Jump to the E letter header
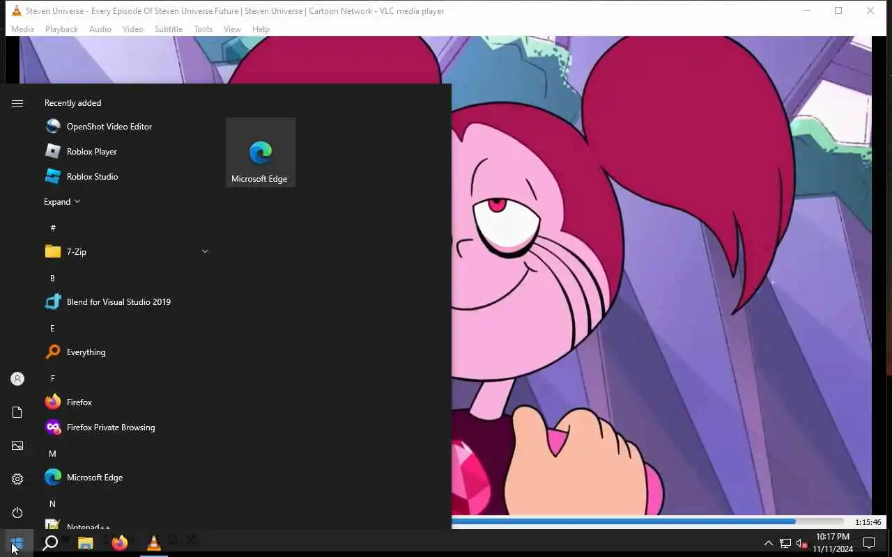 pyautogui.click(x=52, y=328)
